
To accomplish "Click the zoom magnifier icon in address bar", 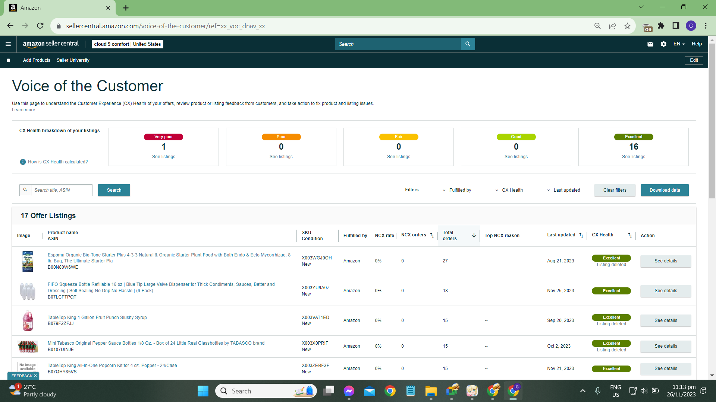I will click(597, 26).
